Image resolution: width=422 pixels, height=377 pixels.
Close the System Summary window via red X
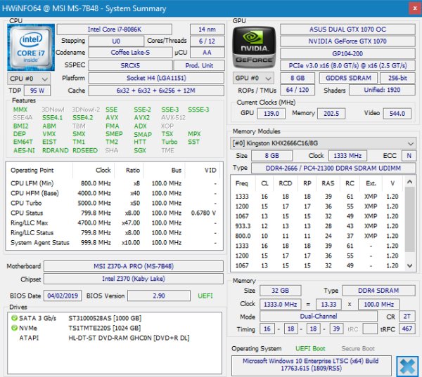415,8
